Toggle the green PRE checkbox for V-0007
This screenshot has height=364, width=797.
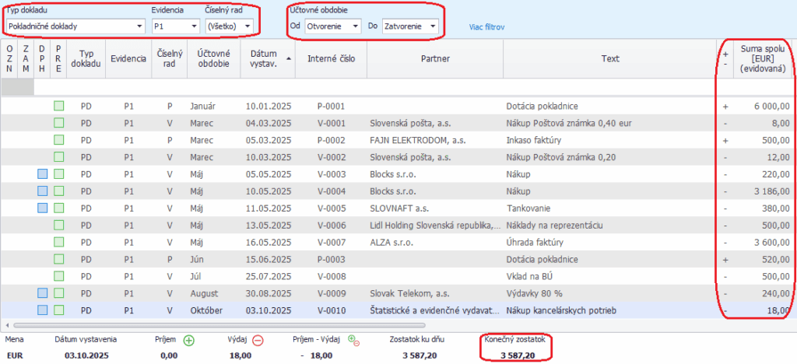coord(58,243)
